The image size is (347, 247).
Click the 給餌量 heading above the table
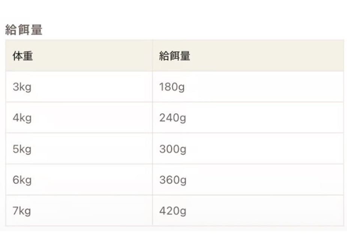[x=24, y=30]
